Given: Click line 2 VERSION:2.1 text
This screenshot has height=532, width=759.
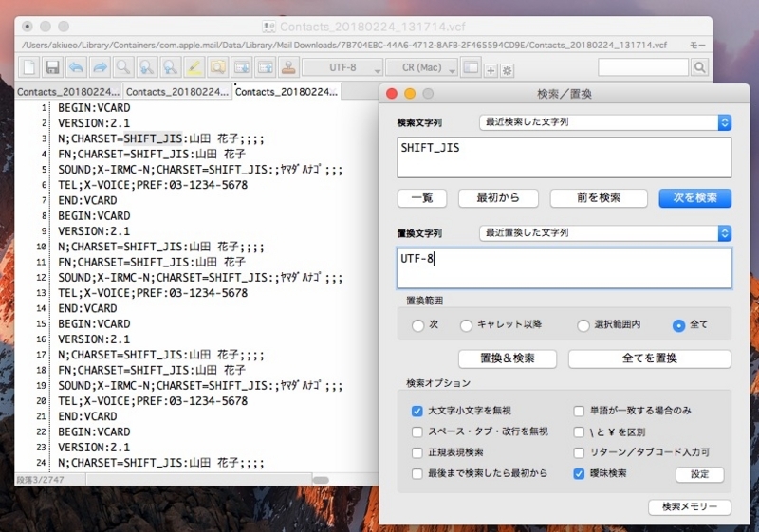Looking at the screenshot, I should click(x=94, y=123).
